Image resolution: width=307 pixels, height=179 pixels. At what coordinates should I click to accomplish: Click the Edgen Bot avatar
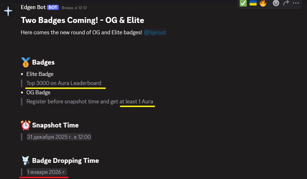coord(8,11)
